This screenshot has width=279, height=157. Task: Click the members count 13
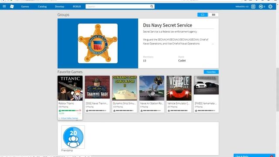[144, 61]
